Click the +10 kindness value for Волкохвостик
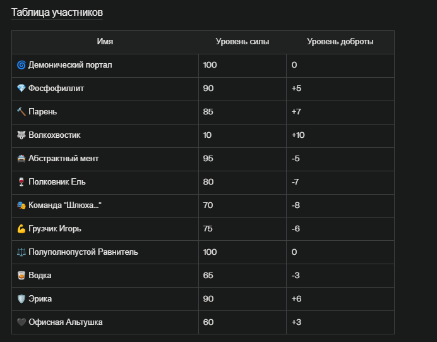437x342 pixels. pyautogui.click(x=298, y=135)
